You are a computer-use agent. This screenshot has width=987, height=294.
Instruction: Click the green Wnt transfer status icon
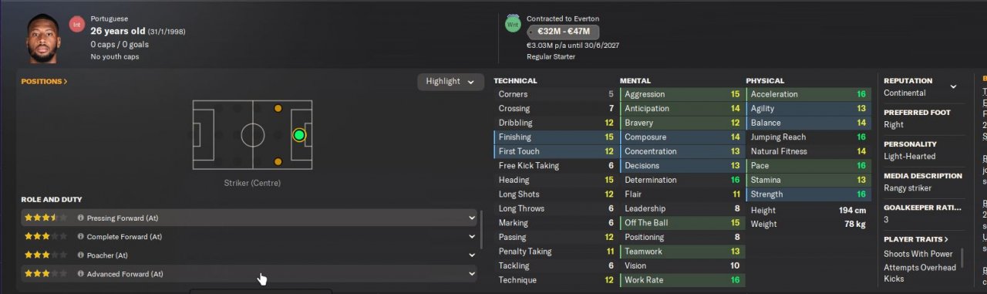pyautogui.click(x=512, y=25)
